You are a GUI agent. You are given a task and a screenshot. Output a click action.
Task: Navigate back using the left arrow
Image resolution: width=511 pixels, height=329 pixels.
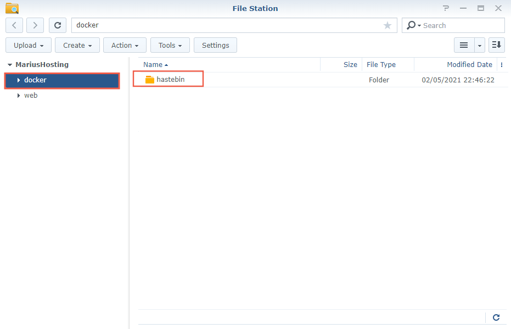pos(14,25)
